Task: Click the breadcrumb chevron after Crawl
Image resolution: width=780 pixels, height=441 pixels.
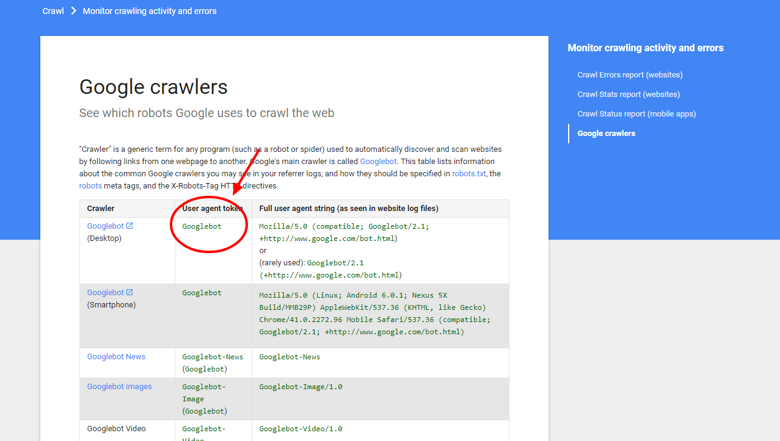Action: pyautogui.click(x=73, y=10)
